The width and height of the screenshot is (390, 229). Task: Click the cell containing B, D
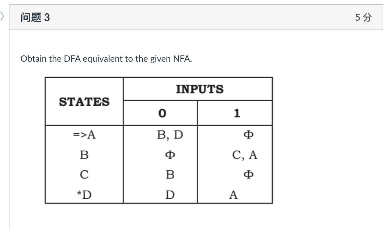pos(170,135)
